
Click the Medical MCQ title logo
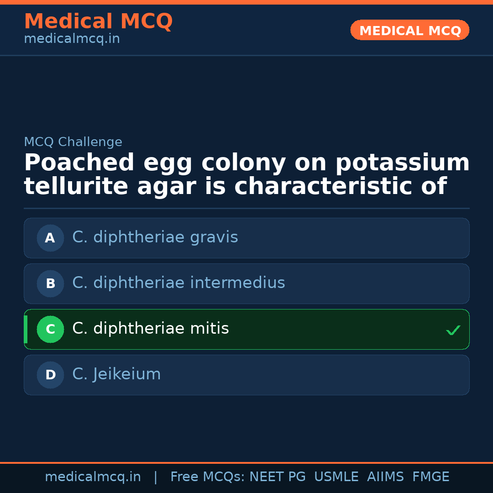[98, 21]
